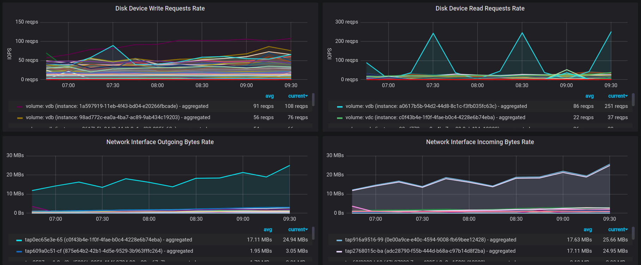Sort write requests legend by current column
The image size is (641, 265).
[298, 96]
